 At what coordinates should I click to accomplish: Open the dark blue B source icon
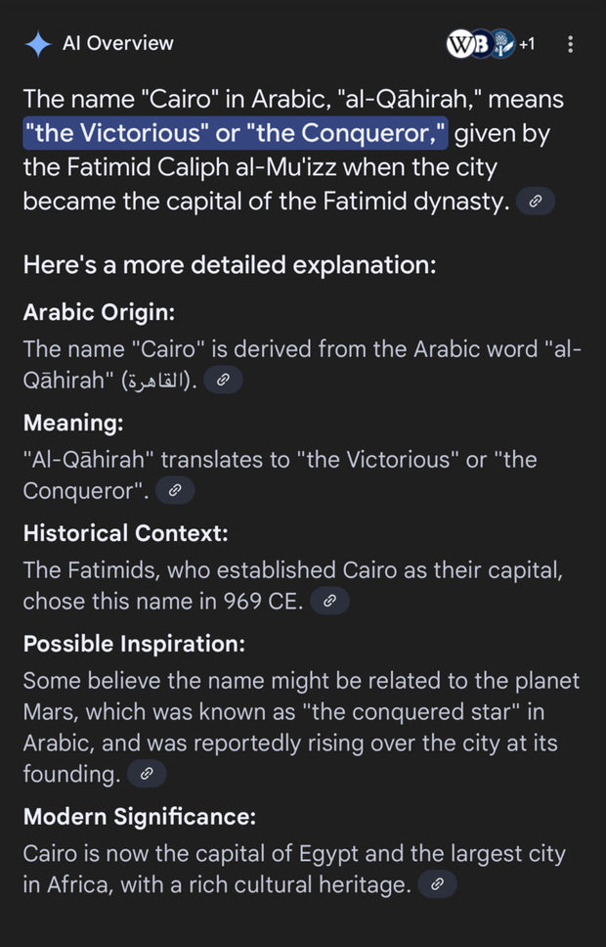(x=480, y=44)
